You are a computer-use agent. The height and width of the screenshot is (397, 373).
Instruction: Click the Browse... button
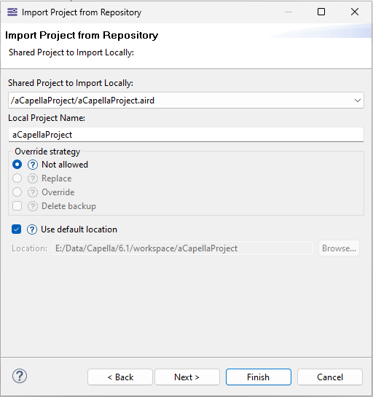[339, 248]
